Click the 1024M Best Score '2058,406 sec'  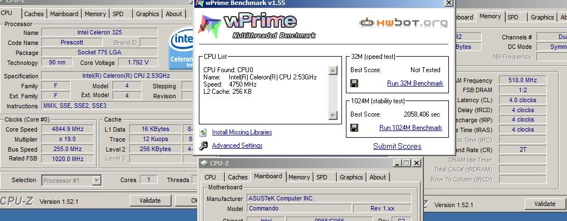click(x=422, y=114)
